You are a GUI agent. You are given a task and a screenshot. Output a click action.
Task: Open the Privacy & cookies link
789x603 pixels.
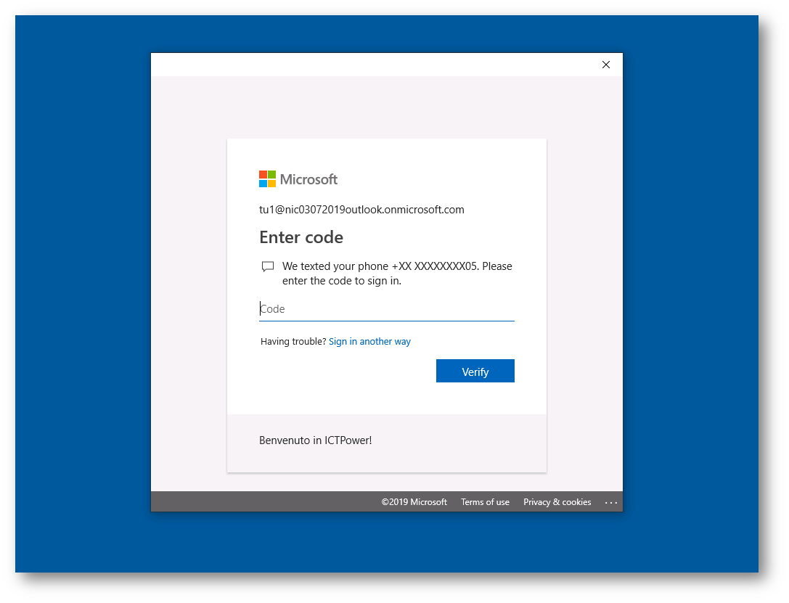557,502
